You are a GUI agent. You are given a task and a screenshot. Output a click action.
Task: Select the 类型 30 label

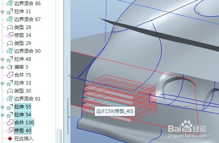[23, 91]
